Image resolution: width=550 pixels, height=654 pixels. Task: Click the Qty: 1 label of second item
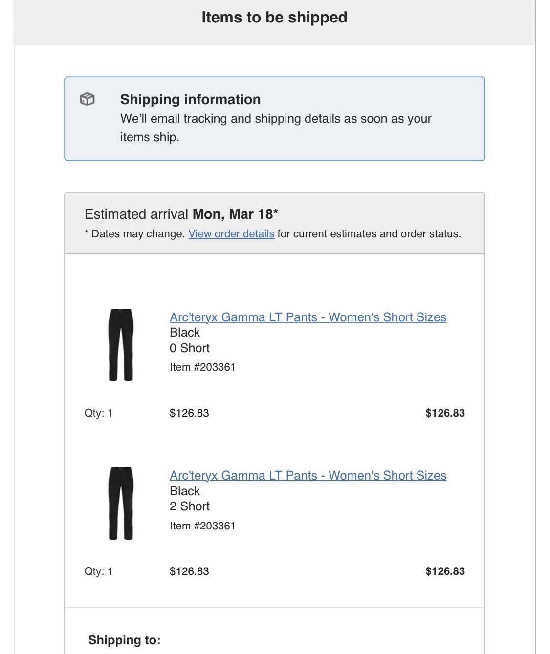[x=98, y=571]
